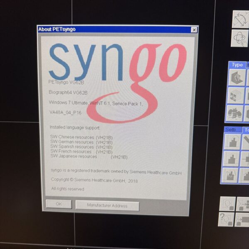This screenshot has width=249, height=249.
Task: Click the SW German resources line
Action: tap(81, 142)
